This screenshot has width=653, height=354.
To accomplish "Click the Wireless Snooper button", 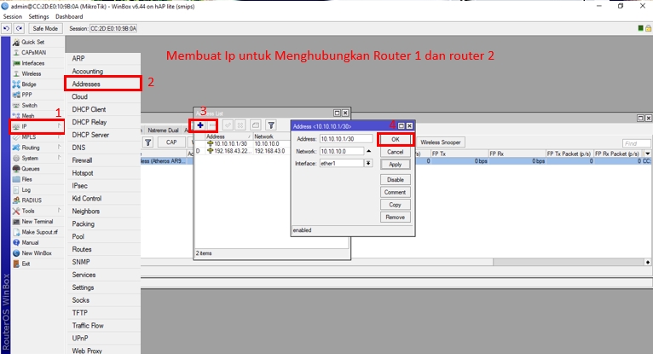I will (x=440, y=142).
